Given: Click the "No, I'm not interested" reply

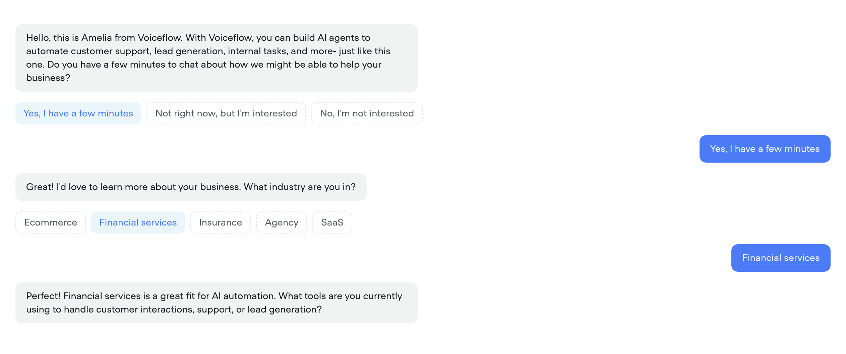Looking at the screenshot, I should click(367, 113).
